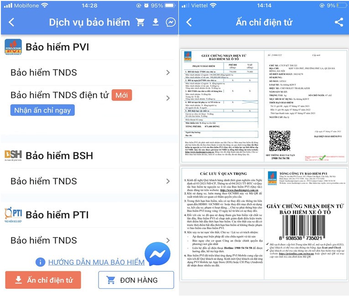Open Bảo hiểm TNDS under PVI
Image resolution: width=349 pixels, height=297 pixels.
coord(90,72)
